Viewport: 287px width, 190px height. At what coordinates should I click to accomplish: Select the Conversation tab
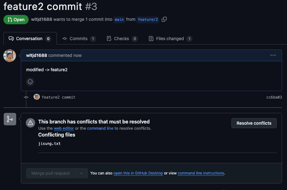[x=30, y=39]
